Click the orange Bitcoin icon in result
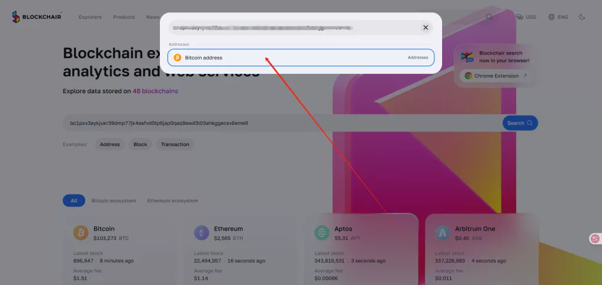 tap(178, 57)
